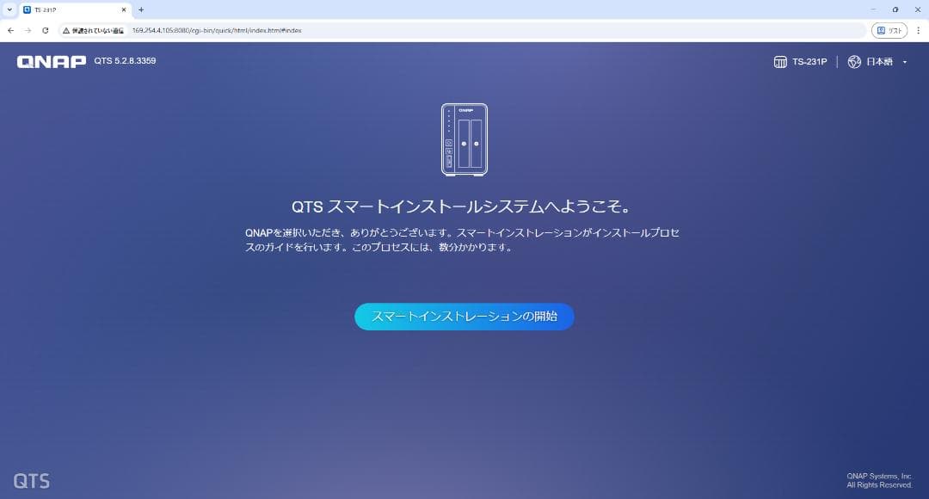This screenshot has height=499, width=929.
Task: Click the not-secure warning triangle icon
Action: point(66,30)
